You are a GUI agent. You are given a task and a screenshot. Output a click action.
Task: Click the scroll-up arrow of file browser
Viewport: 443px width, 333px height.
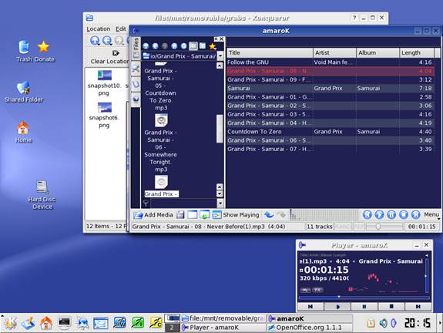tap(220, 66)
